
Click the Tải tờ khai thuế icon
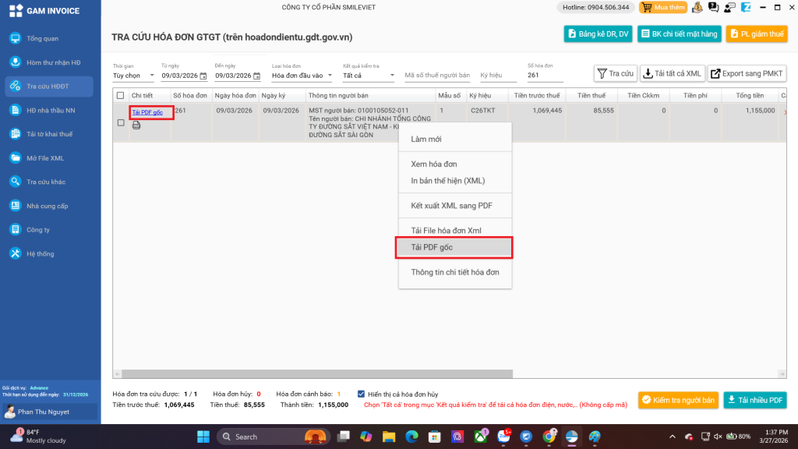click(x=15, y=134)
